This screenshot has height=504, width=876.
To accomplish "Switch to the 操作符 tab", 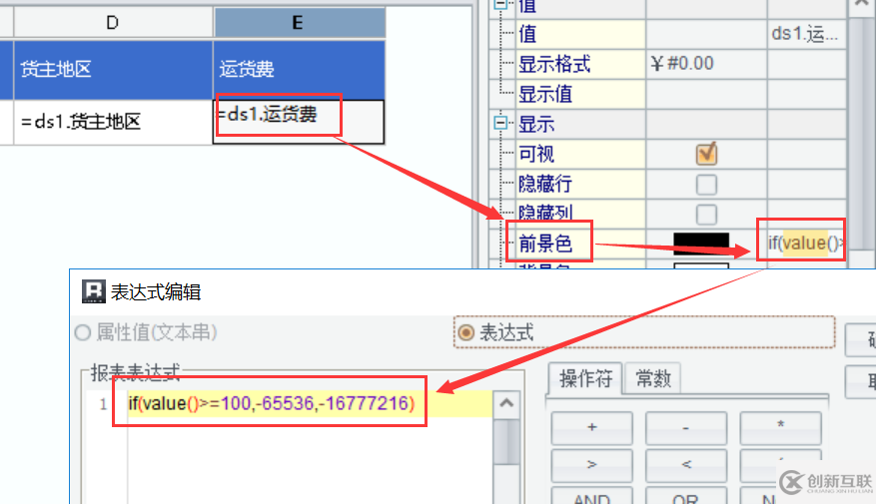I will coord(585,379).
